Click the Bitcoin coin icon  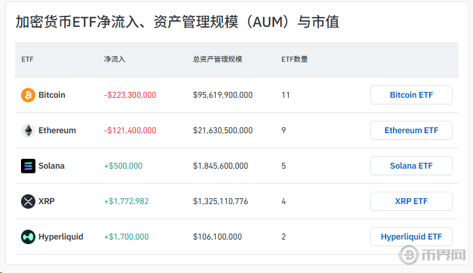pos(28,95)
